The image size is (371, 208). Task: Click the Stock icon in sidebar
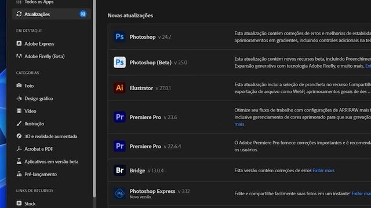(x=19, y=203)
